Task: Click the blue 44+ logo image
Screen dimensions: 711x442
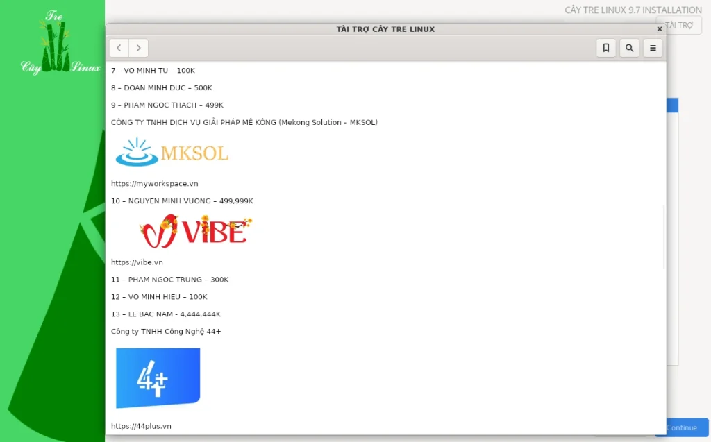Action: point(158,377)
